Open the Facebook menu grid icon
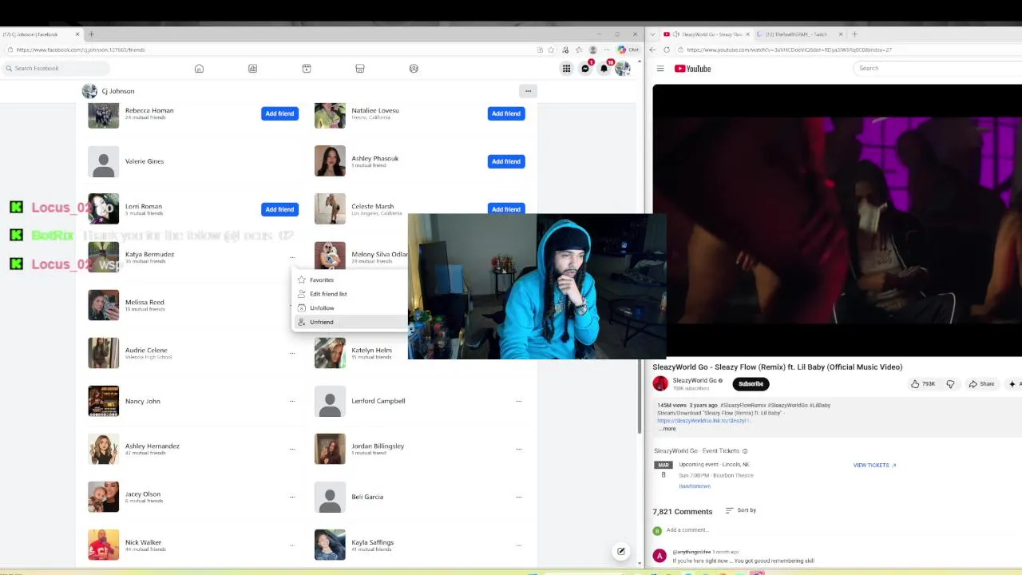This screenshot has width=1022, height=575. (x=566, y=69)
